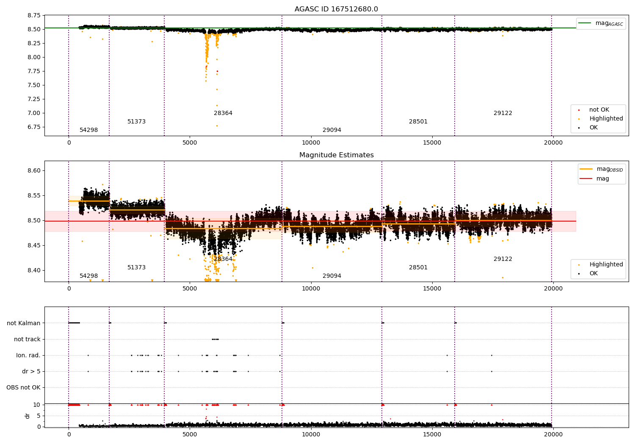Click obsid label 28364 in the top plot

pos(223,113)
